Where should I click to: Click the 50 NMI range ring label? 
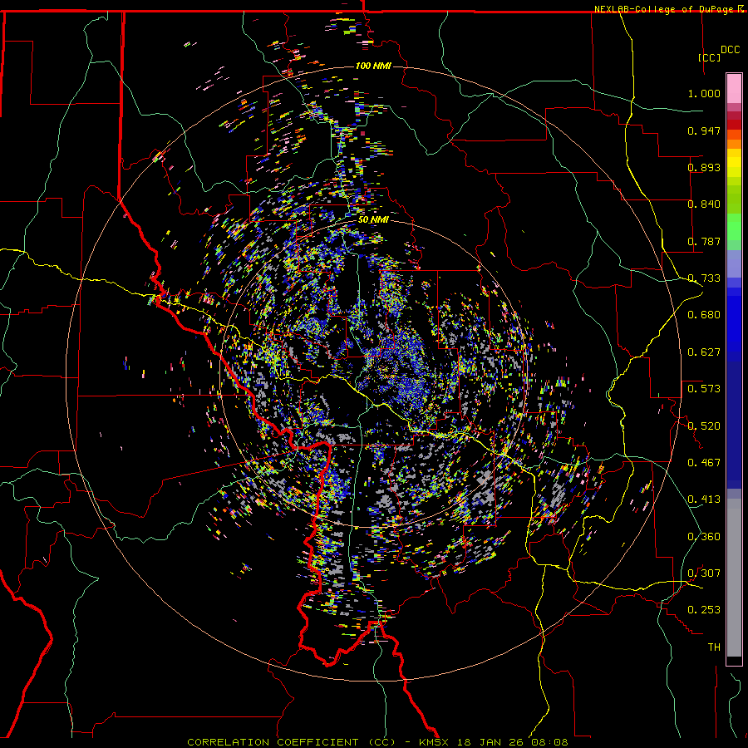pos(373,220)
